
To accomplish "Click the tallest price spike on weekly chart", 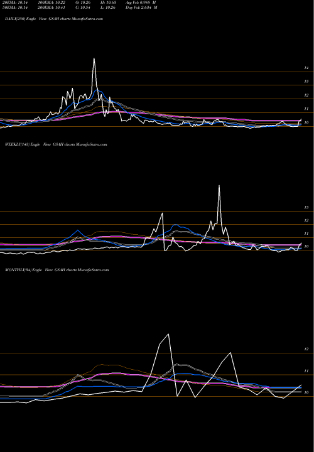I will tap(219, 186).
